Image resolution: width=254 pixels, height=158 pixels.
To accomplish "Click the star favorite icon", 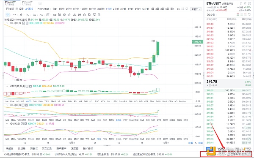I will click(x=245, y=3).
